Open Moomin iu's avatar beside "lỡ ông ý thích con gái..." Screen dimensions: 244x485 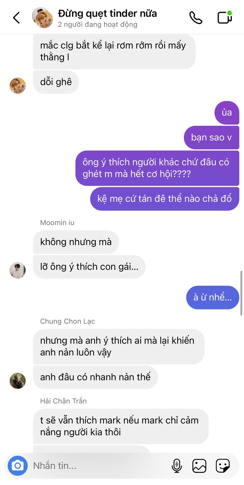[18, 270]
